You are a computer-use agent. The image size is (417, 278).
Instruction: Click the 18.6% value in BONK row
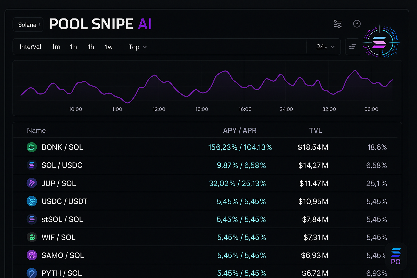(377, 147)
